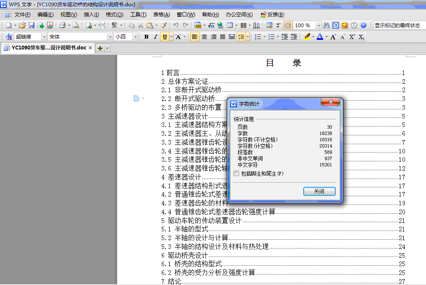Open the zoom percentage dropdown
426x285 pixels.
coord(319,26)
